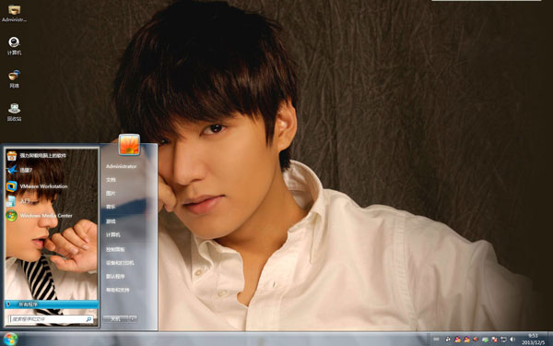Select the 网络 (Network) desktop icon
553x346 pixels.
pyautogui.click(x=14, y=78)
